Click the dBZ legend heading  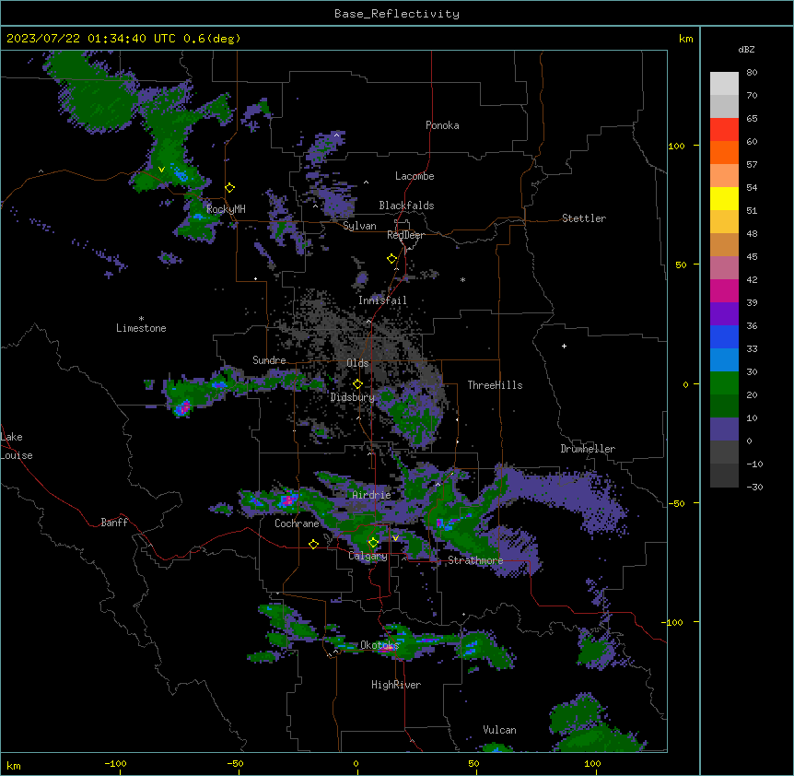click(746, 49)
